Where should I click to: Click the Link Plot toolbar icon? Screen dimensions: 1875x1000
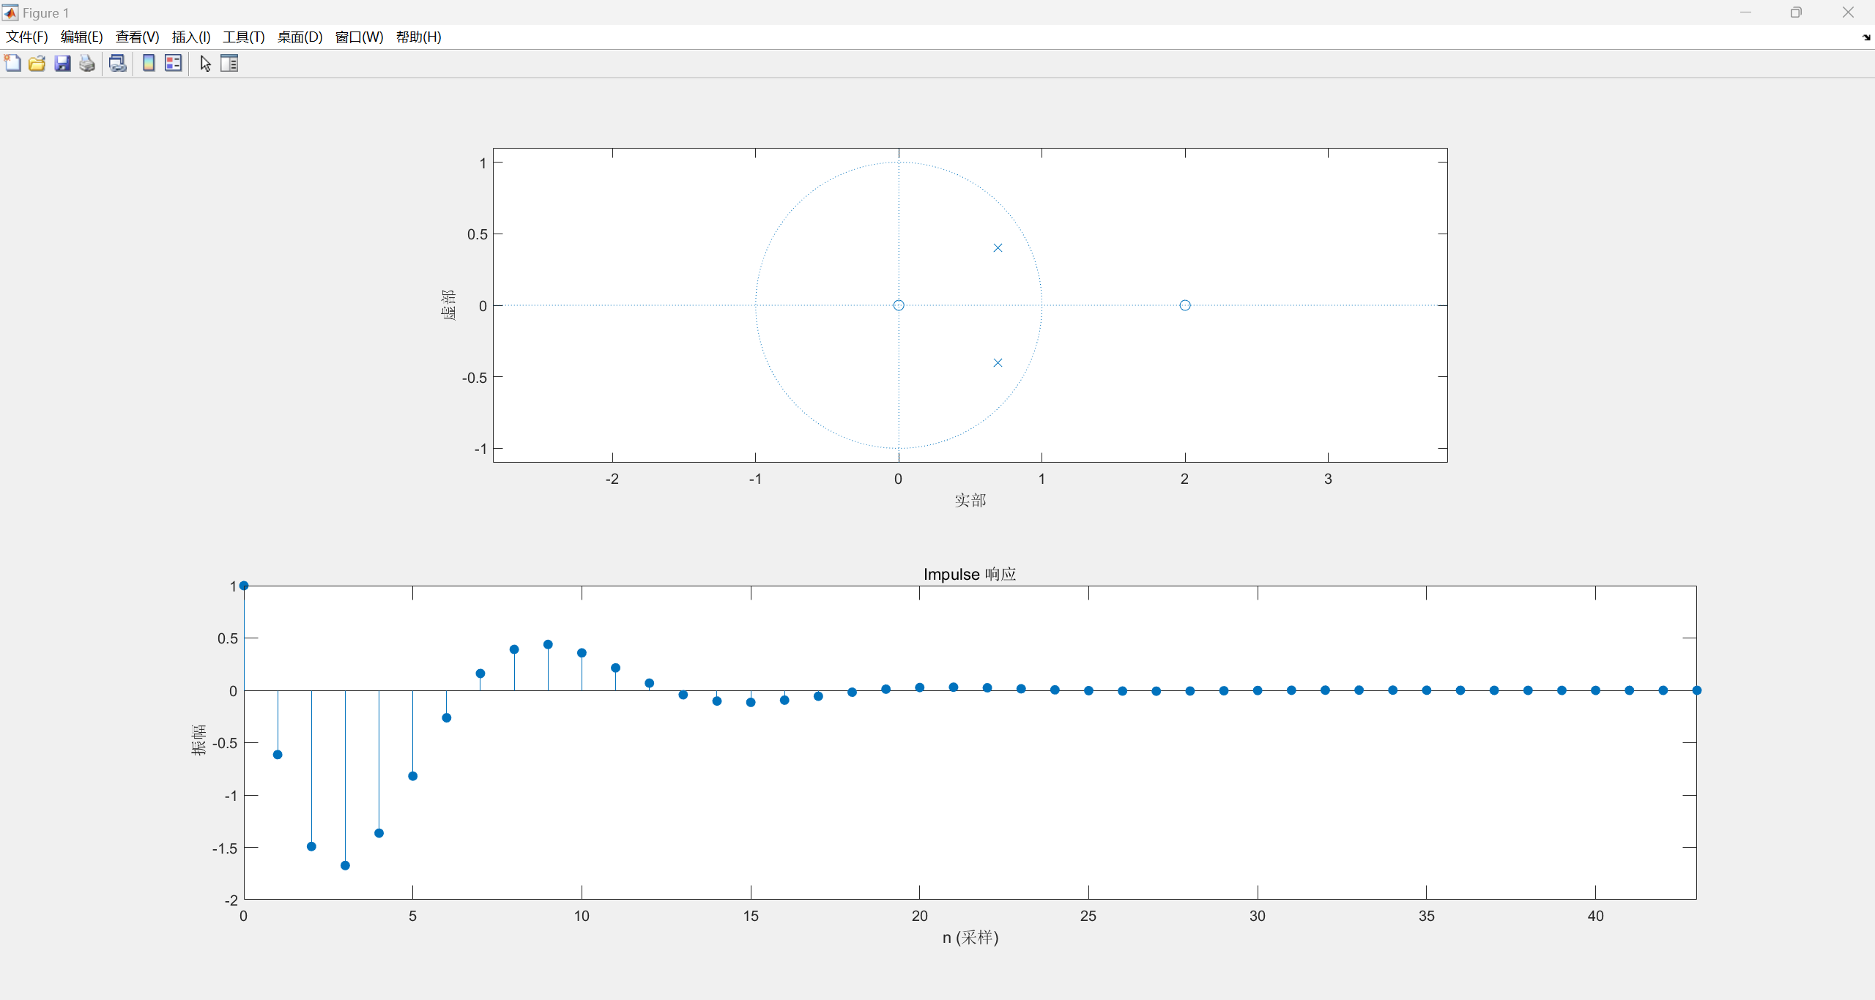[x=117, y=64]
